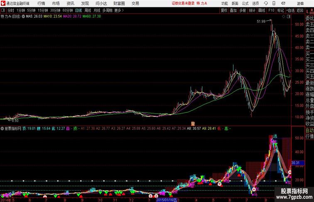Switch to the 15分钟 period tab

(43, 10)
